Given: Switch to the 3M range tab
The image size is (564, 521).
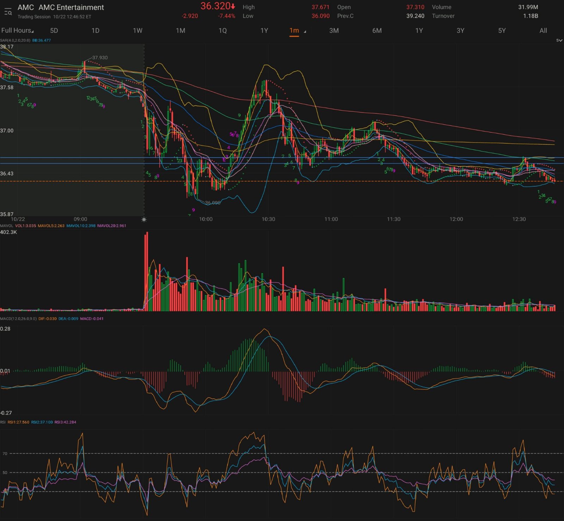Looking at the screenshot, I should pyautogui.click(x=334, y=31).
